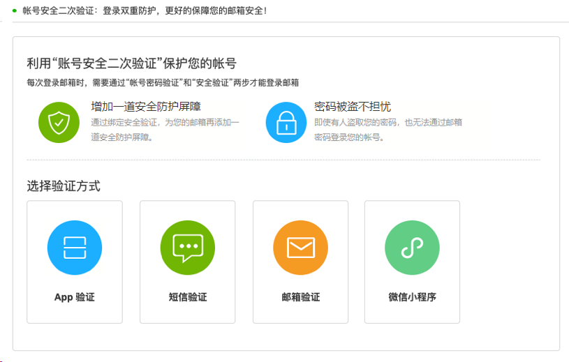Choose the orange envelope email icon

(x=300, y=248)
